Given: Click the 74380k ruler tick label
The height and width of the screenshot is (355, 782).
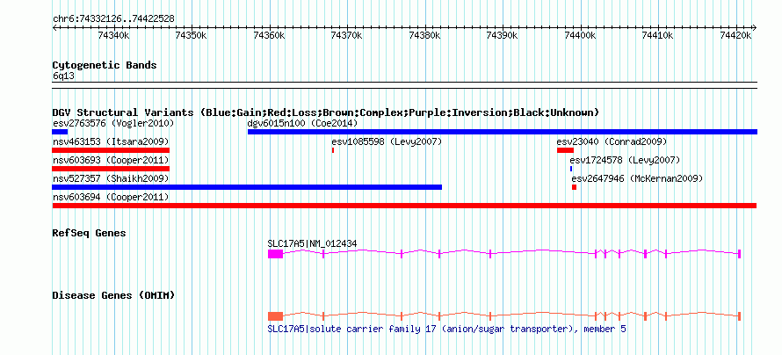Looking at the screenshot, I should [424, 35].
